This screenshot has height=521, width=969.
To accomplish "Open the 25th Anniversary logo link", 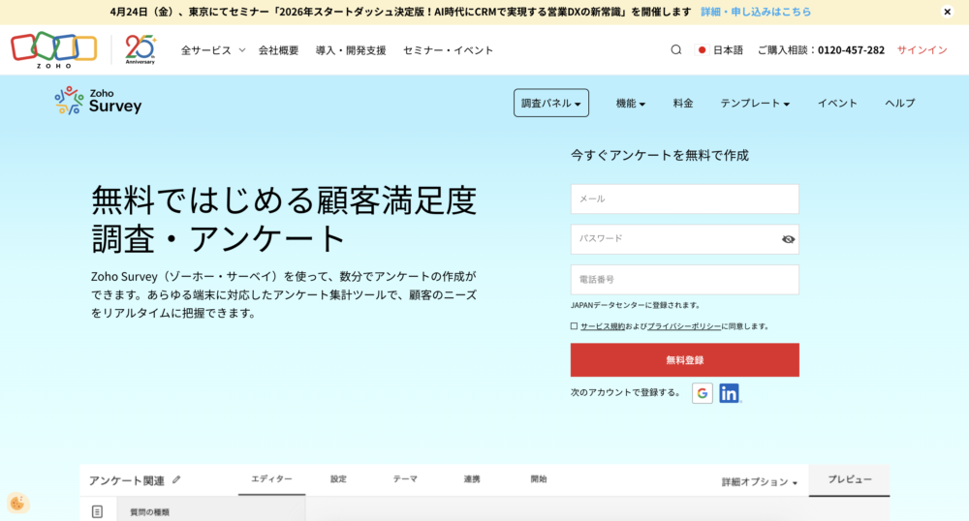I will tap(141, 49).
